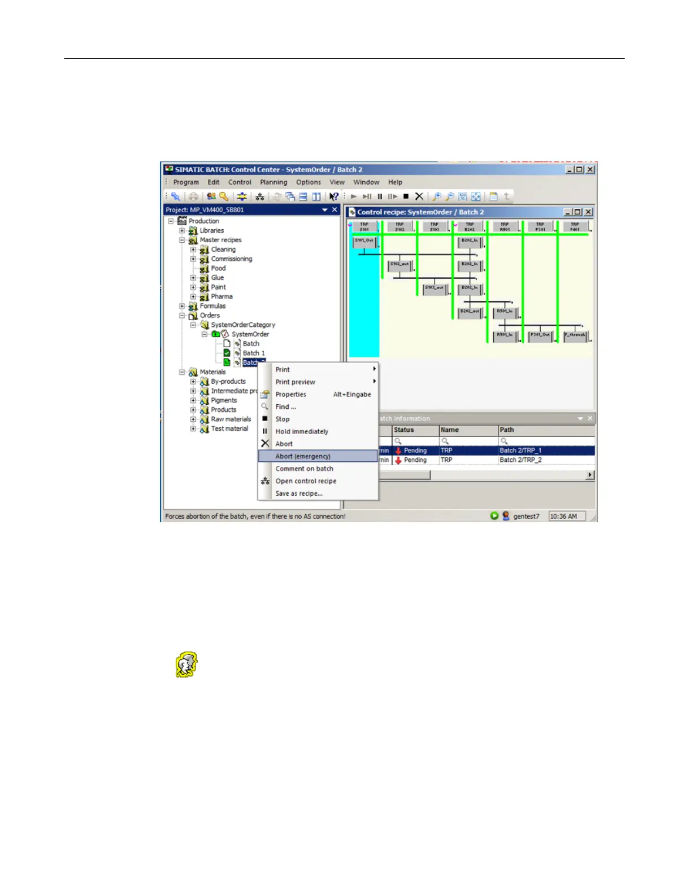Click the Name column filter field

(468, 441)
